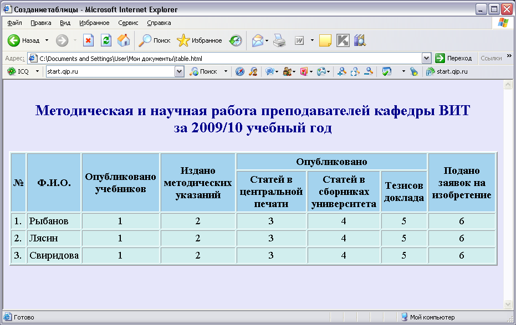Open the Ссылки links bar
The width and height of the screenshot is (516, 325).
(491, 58)
